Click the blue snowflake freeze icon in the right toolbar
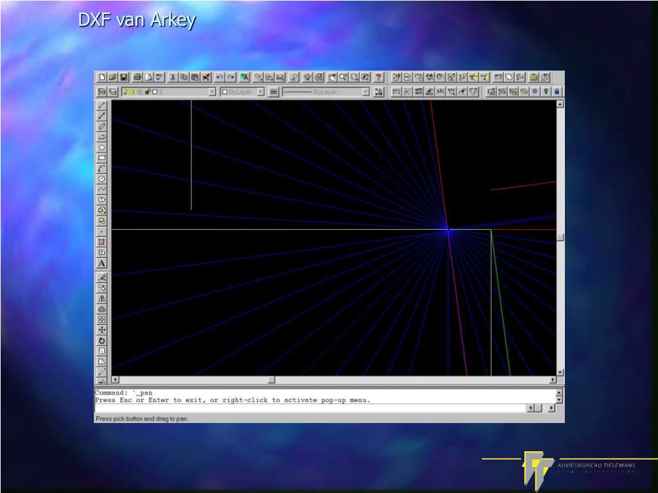 point(535,91)
